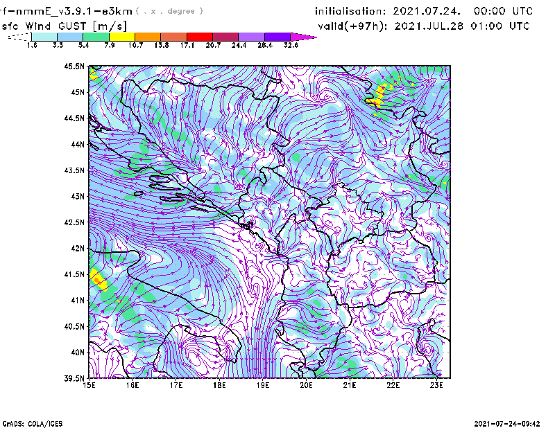Screen dimensions: 555x428
Task: Click the valid time '01:00 UTC' text
Action: [499, 26]
